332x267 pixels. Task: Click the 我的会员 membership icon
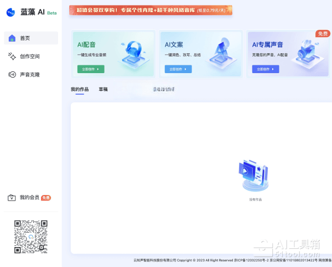(x=12, y=198)
